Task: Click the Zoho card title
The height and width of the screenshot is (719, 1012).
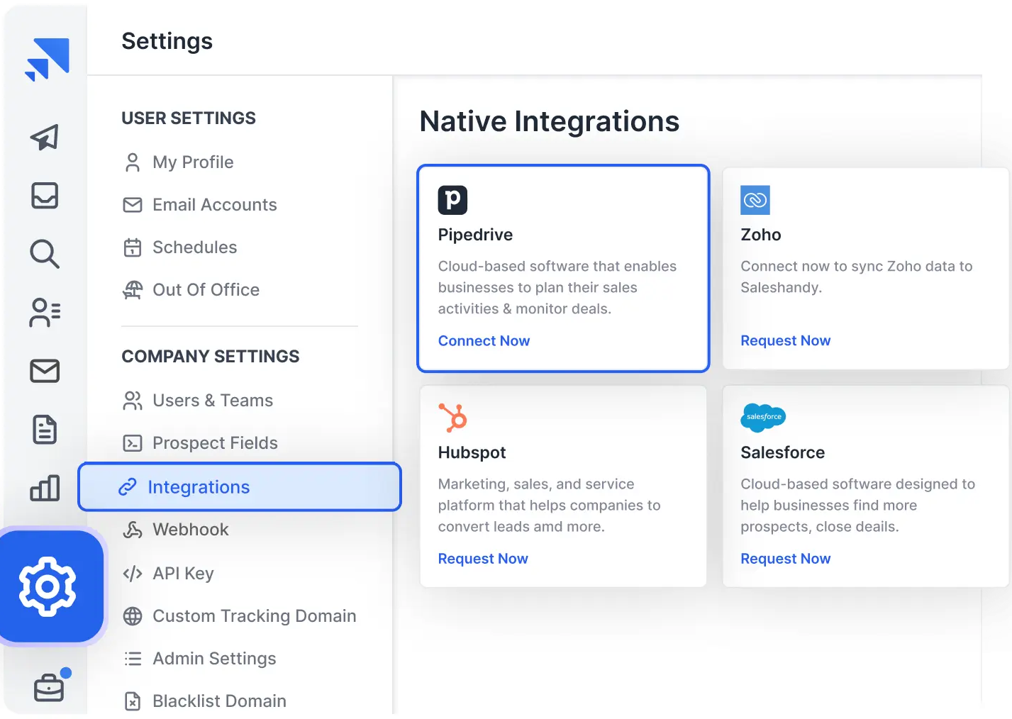Action: 761,235
